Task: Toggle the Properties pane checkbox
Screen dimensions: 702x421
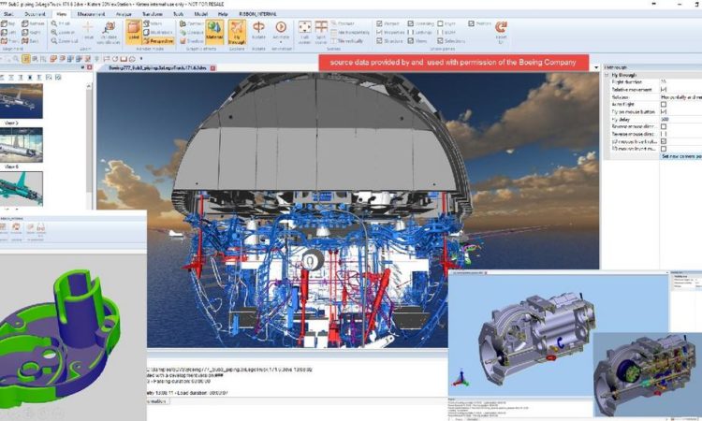Action: (x=380, y=32)
